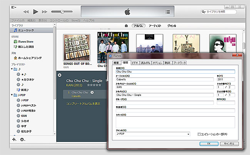Confirm the dialog with OK
Screen dimensions: 250x155
pyautogui.click(x=209, y=144)
